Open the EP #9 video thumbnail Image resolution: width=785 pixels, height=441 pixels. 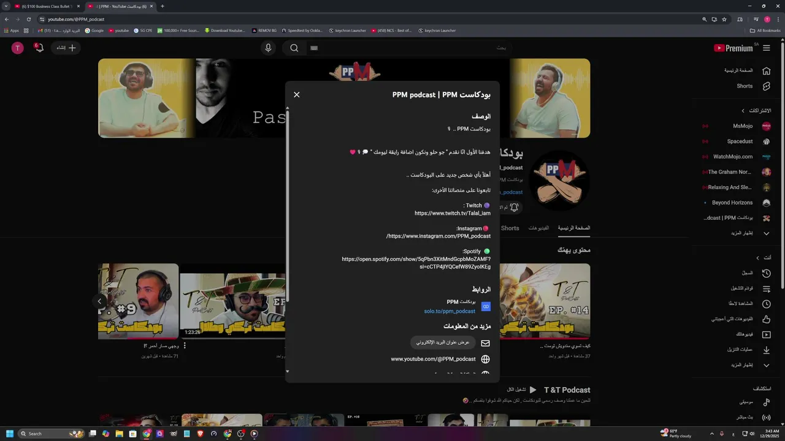click(x=139, y=301)
